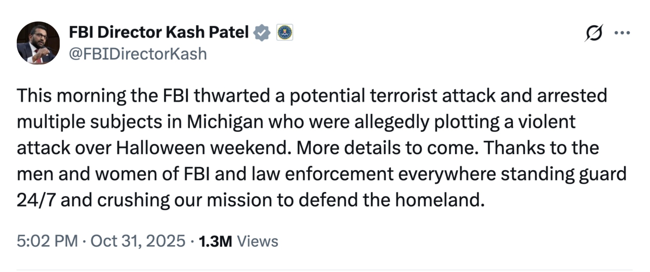Open the @FBIDirectorKash handle link
650x272 pixels.
coord(138,54)
